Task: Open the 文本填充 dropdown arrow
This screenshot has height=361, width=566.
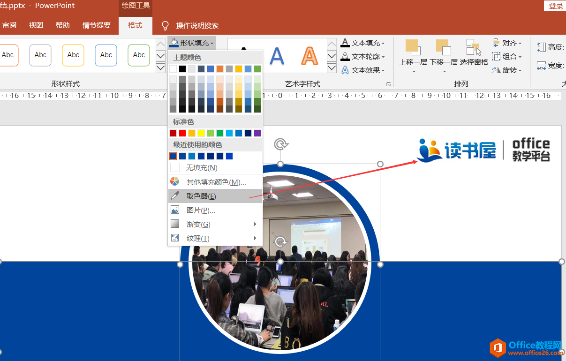Action: pos(383,43)
